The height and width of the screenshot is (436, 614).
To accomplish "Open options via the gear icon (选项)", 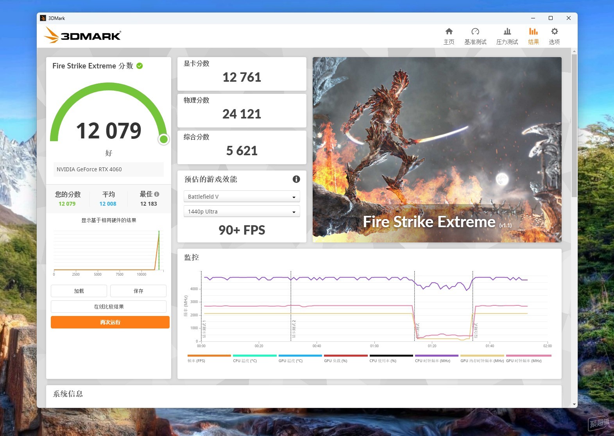I will tap(554, 32).
